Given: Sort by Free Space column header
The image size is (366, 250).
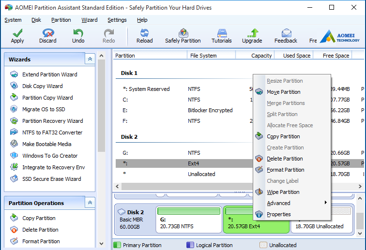Looking at the screenshot, I should 333,56.
